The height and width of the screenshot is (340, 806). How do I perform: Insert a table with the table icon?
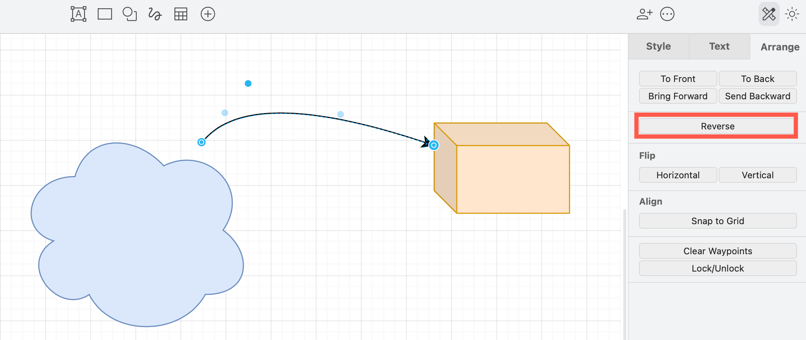coord(180,14)
